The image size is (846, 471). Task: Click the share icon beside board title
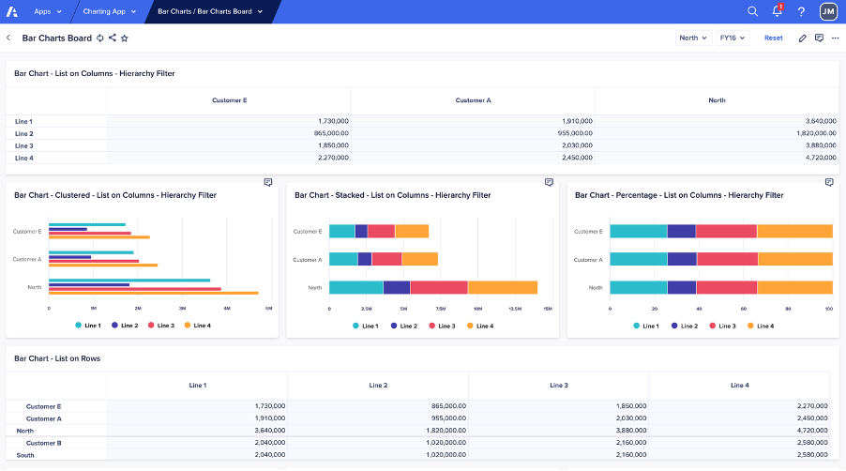point(113,38)
